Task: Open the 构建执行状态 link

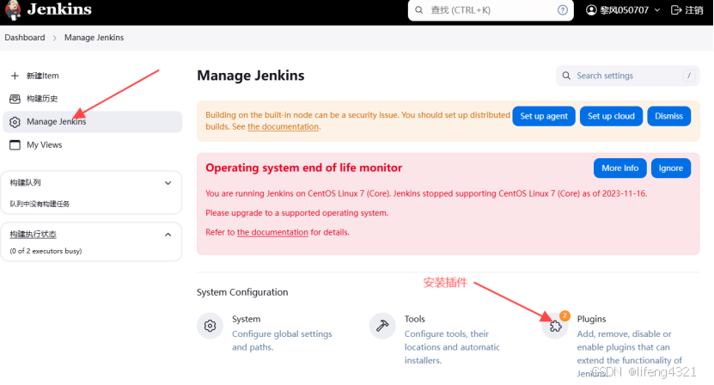Action: pos(33,235)
